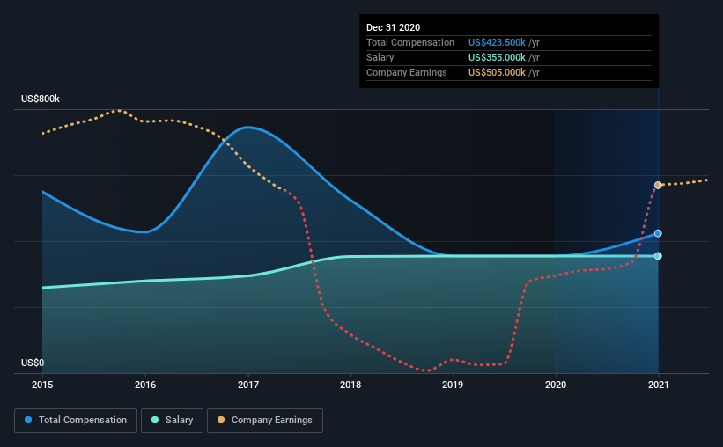The height and width of the screenshot is (447, 723).
Task: Toggle the Total Compensation legend button
Action: [76, 421]
